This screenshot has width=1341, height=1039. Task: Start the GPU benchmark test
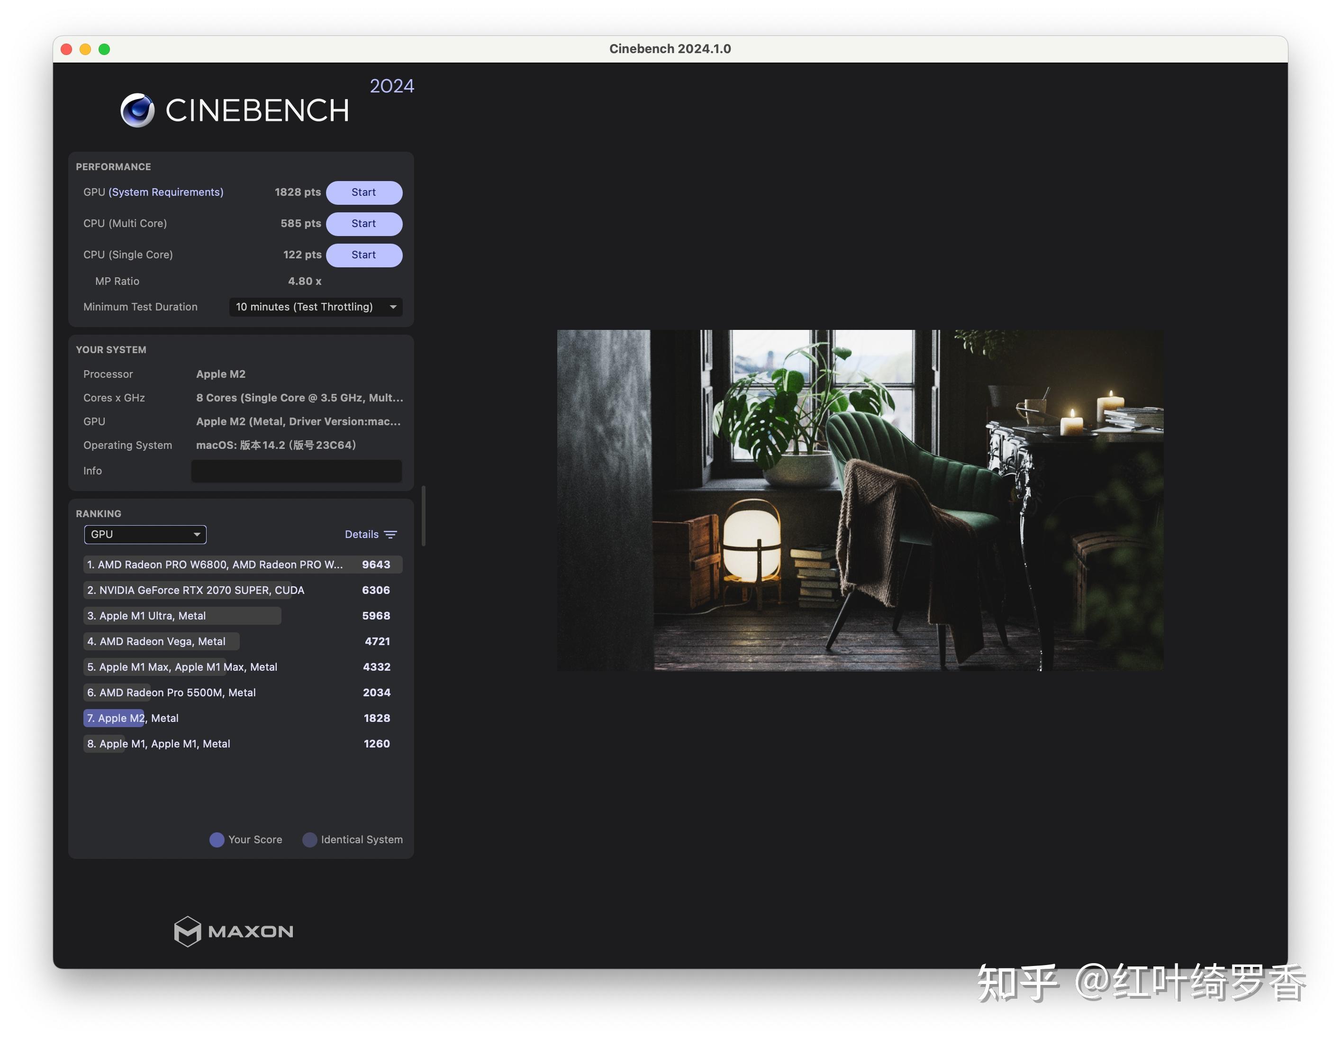(363, 192)
